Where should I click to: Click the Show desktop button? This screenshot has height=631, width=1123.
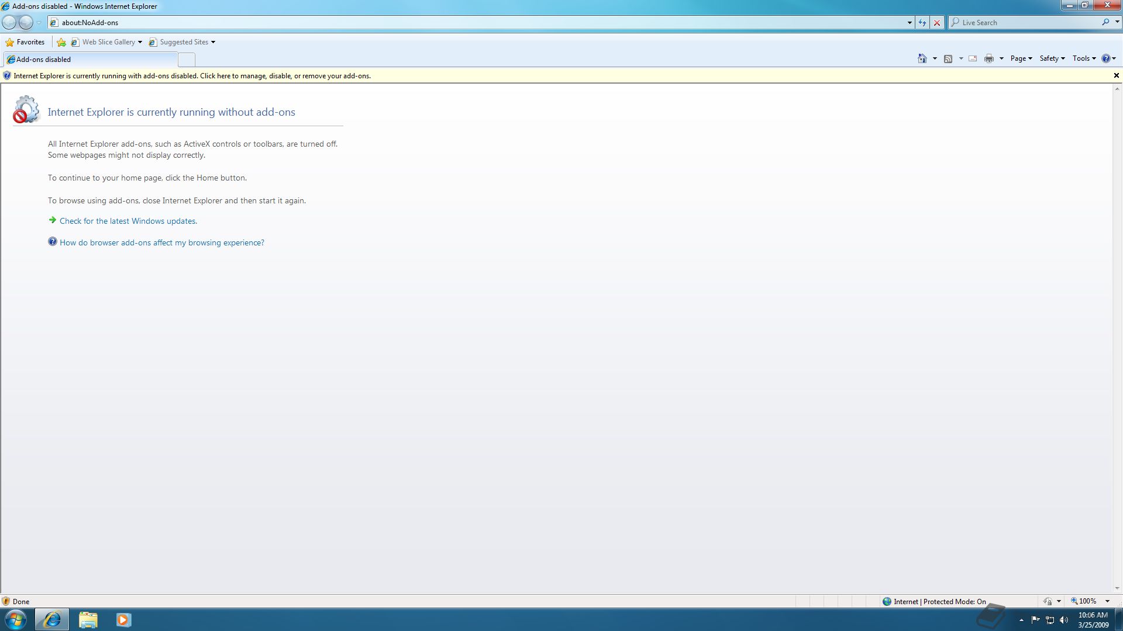click(x=1119, y=619)
